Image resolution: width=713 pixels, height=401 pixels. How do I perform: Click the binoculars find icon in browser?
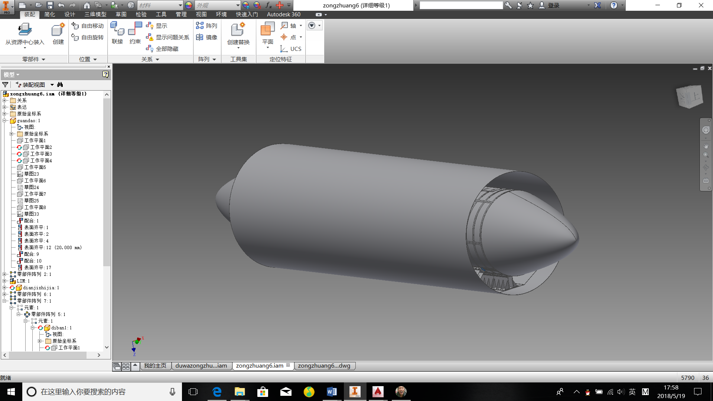(x=60, y=85)
